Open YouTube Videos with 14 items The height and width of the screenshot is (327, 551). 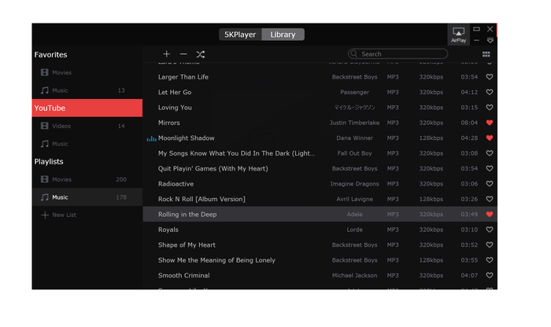point(87,126)
